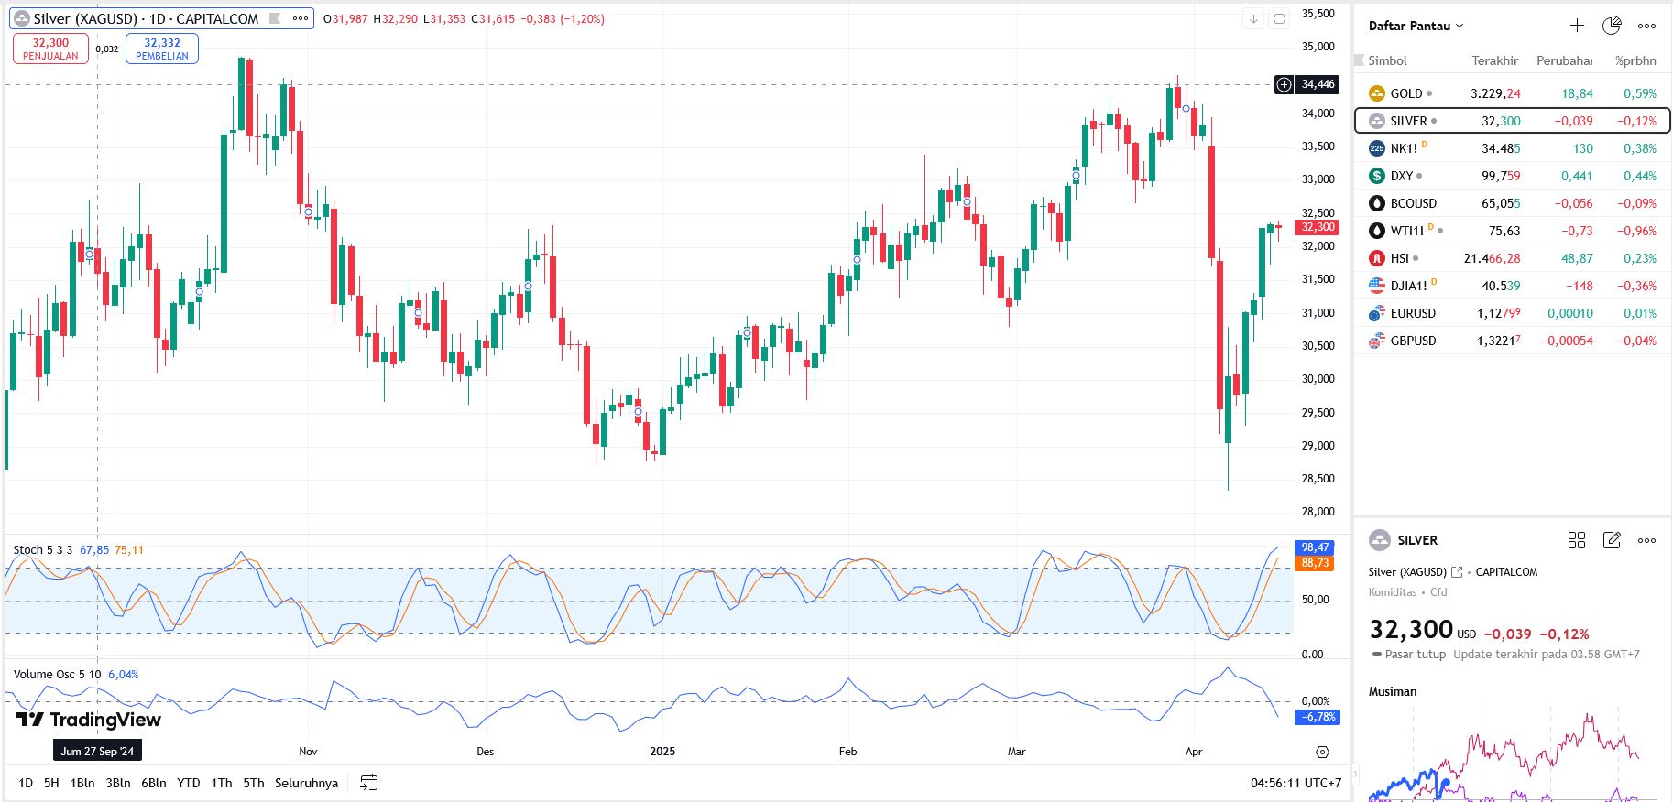Click the note edit icon beside SILVER
Screen dimensions: 1673x802
1612,540
